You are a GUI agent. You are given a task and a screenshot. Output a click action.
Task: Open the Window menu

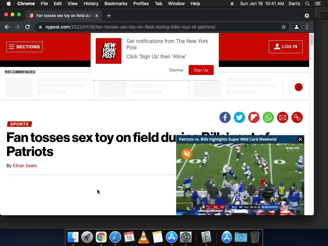coord(176,4)
